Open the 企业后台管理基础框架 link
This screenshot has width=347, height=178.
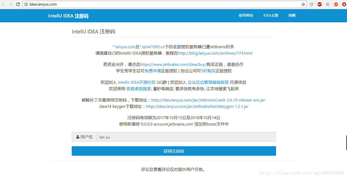[208, 82]
